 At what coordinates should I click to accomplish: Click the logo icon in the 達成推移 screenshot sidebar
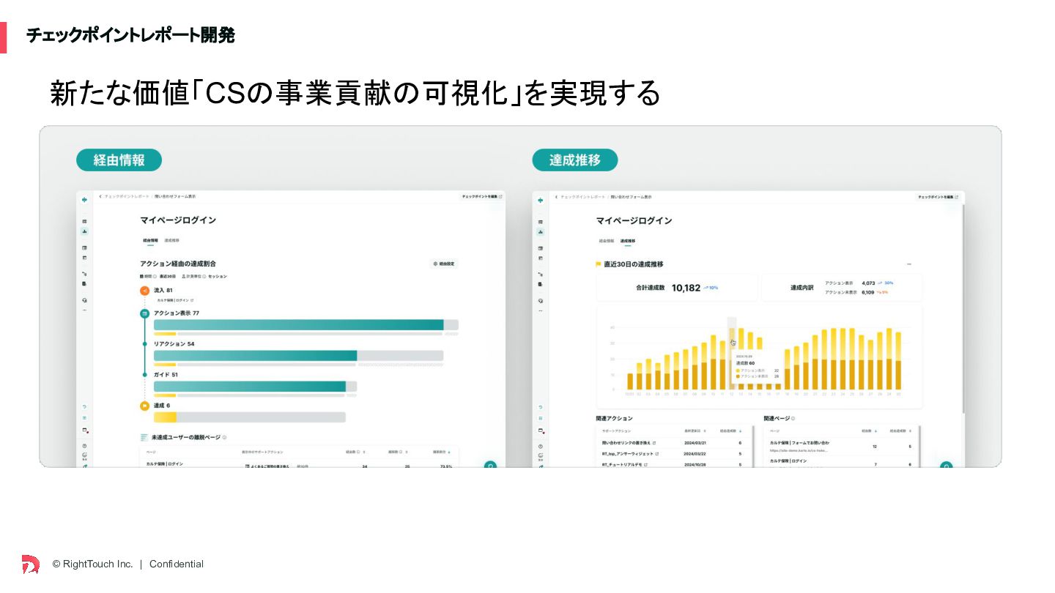tap(540, 200)
